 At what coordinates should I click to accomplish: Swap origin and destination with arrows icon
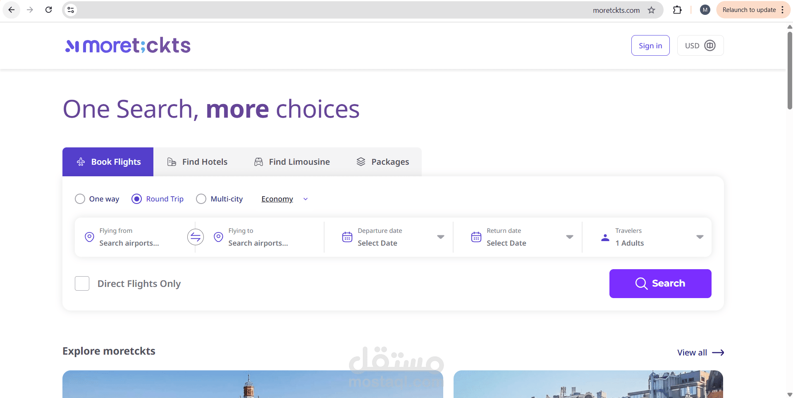click(196, 237)
